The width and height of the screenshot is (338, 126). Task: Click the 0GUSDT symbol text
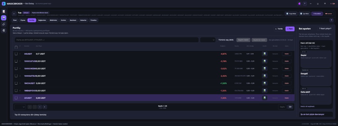(28, 54)
